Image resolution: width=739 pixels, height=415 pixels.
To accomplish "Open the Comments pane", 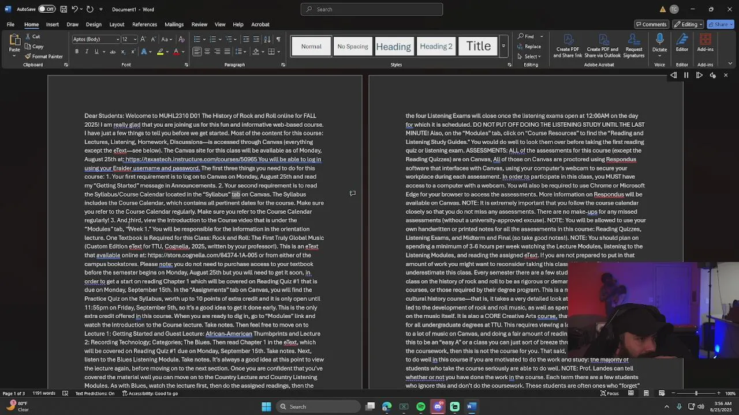I will (x=651, y=24).
